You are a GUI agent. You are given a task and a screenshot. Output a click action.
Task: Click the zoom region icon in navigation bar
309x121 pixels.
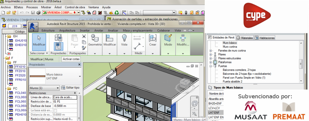pos(194,113)
